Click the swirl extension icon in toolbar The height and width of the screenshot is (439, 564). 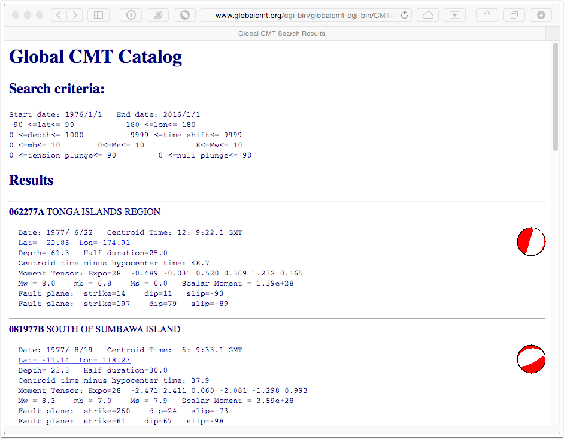[158, 15]
